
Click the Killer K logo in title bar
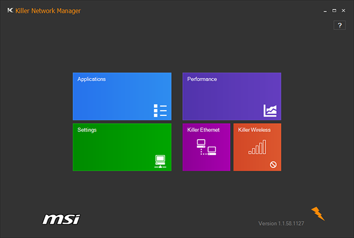pos(10,11)
